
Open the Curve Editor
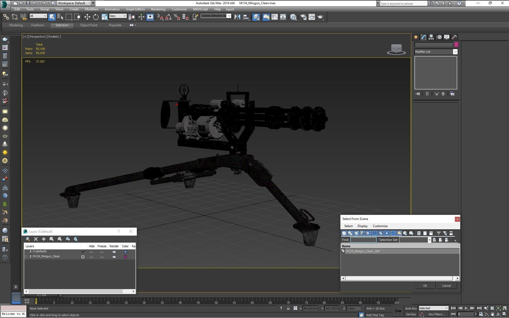coord(275,17)
